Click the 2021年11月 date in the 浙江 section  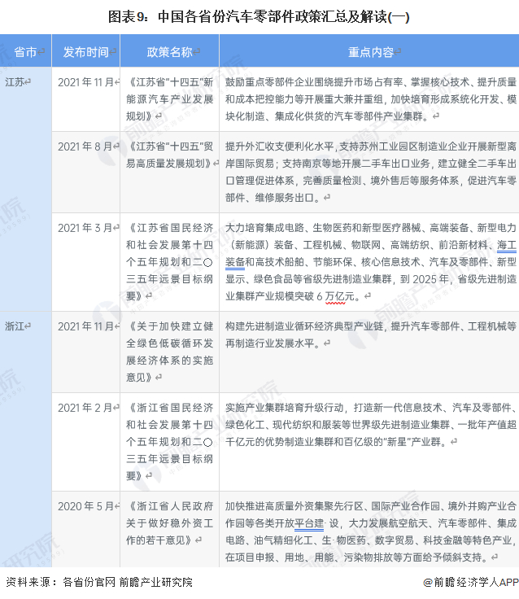click(86, 326)
